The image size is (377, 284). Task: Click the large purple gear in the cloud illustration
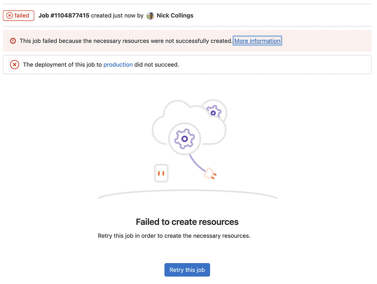pyautogui.click(x=185, y=139)
